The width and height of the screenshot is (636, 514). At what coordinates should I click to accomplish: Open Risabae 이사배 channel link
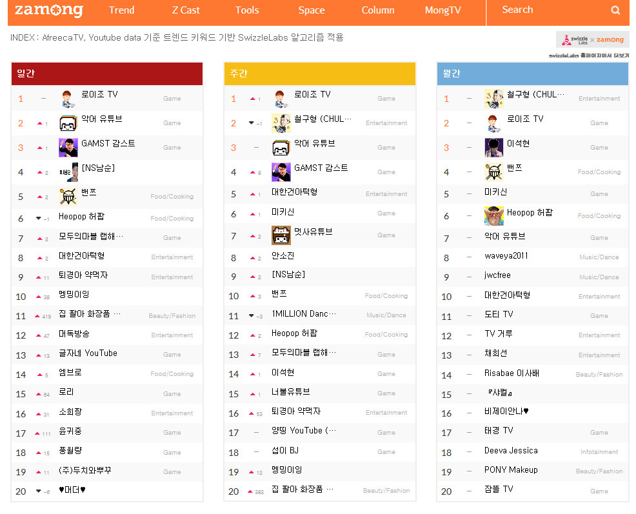[512, 373]
